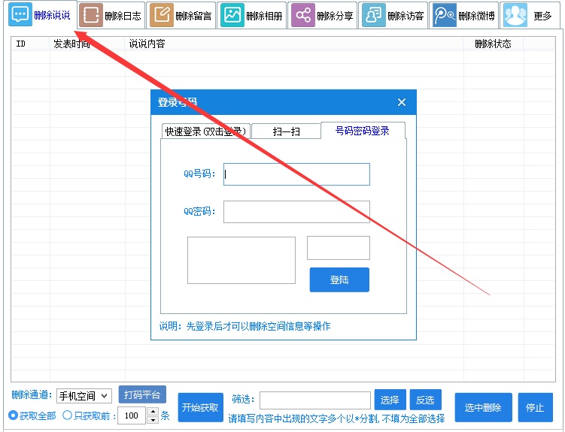The height and width of the screenshot is (432, 565).
Task: Close the 登录号码 dialog
Action: click(x=402, y=102)
